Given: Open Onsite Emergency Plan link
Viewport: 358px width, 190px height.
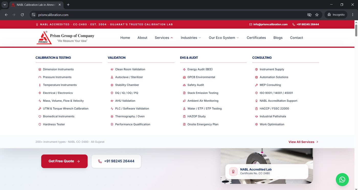Looking at the screenshot, I should pyautogui.click(x=203, y=124).
